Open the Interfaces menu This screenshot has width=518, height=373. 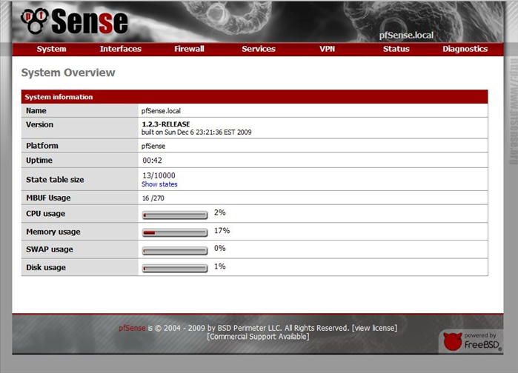[121, 49]
